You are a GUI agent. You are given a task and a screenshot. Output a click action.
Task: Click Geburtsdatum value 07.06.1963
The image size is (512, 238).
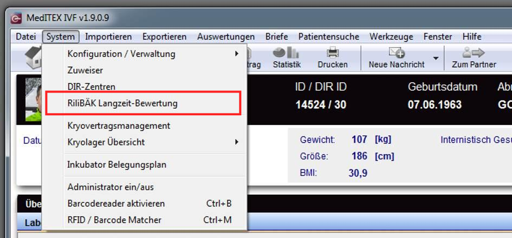pyautogui.click(x=435, y=104)
